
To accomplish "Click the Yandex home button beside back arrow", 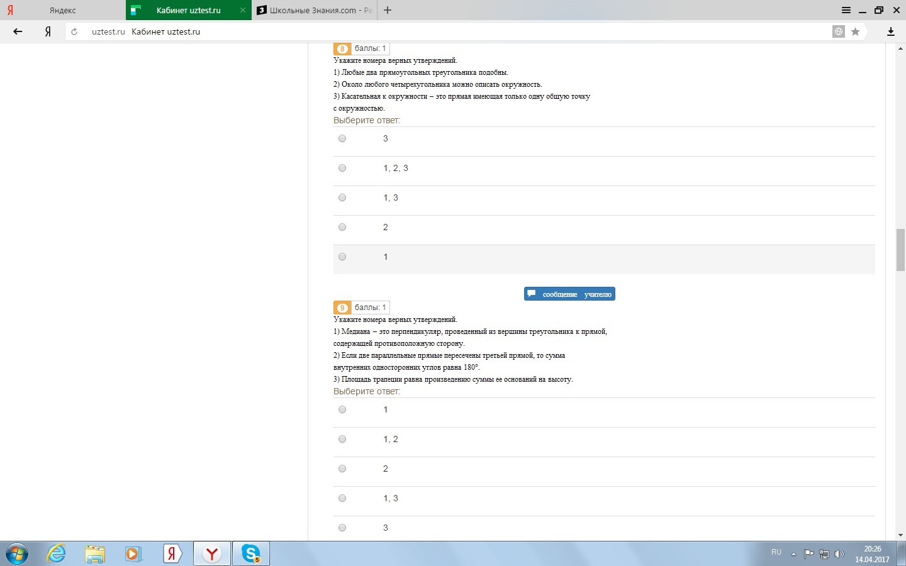I will 48,31.
